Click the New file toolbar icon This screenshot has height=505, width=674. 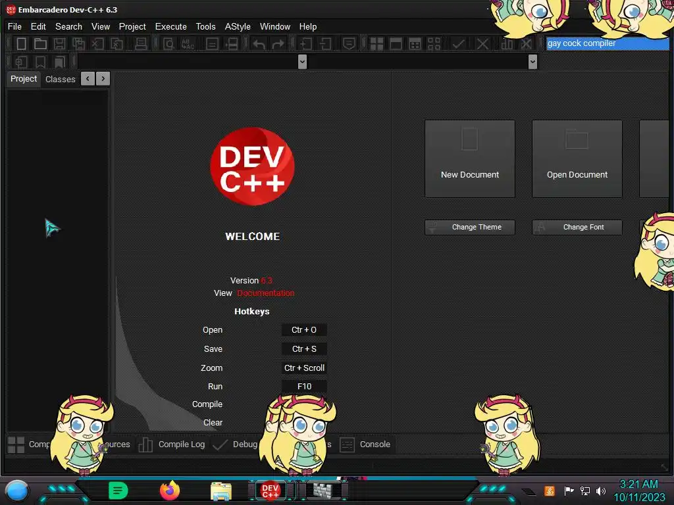tap(21, 43)
